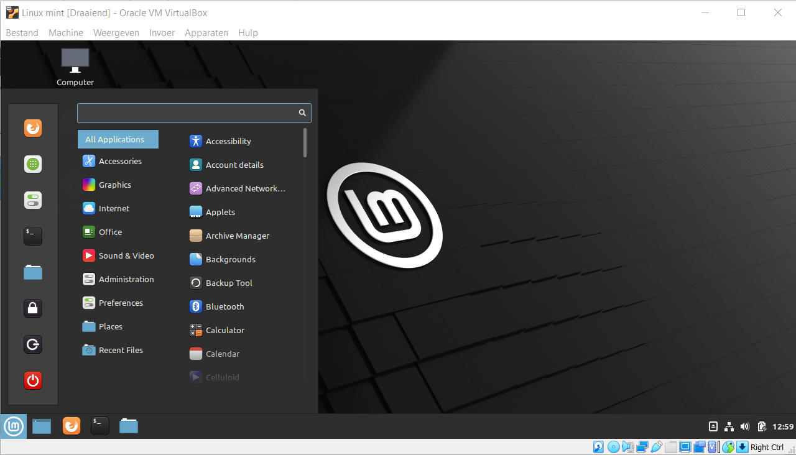
Task: Open System Settings from the menu sidebar
Action: pos(32,200)
